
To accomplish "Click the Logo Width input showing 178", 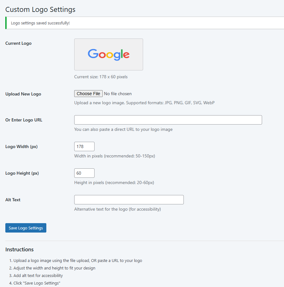I will tap(84, 146).
